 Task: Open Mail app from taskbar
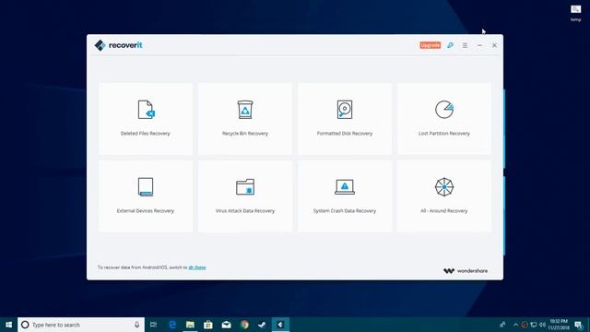(226, 325)
